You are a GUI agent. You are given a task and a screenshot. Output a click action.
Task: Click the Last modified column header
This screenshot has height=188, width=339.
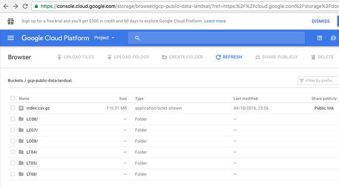[x=245, y=98]
